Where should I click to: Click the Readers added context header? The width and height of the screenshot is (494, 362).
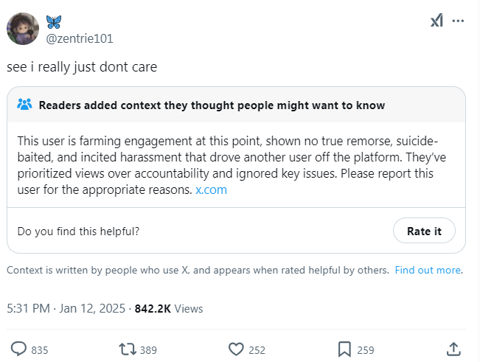pos(212,105)
